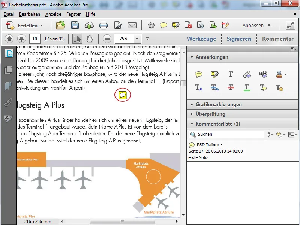
Task: Open comment filter dropdown
Action: [x=280, y=135]
